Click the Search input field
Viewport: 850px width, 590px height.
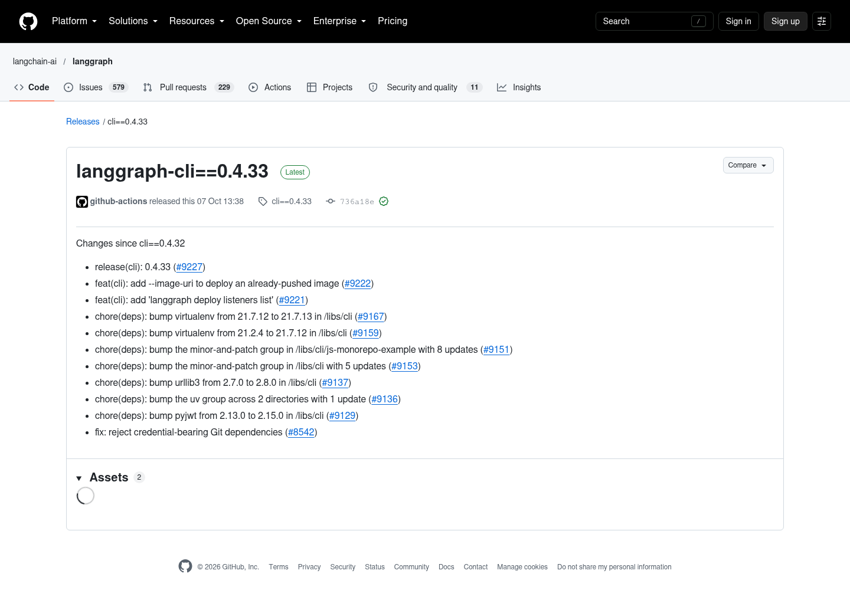coord(655,21)
